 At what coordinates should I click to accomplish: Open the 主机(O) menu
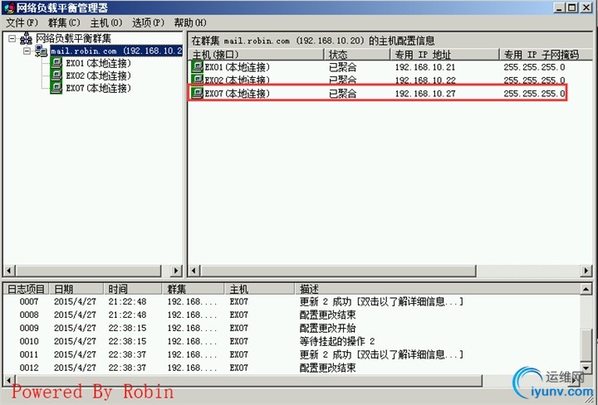pos(106,23)
